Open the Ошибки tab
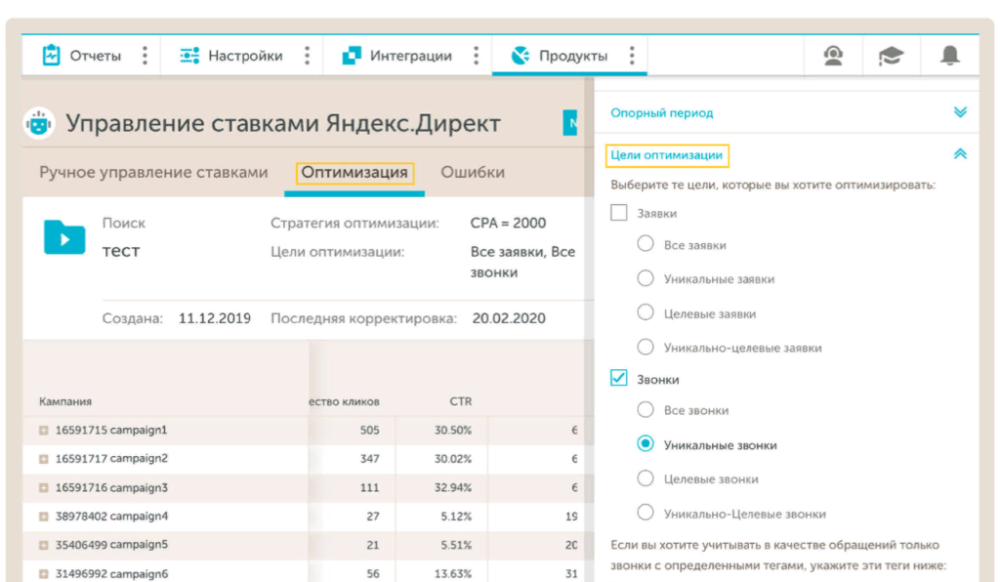 coord(473,173)
